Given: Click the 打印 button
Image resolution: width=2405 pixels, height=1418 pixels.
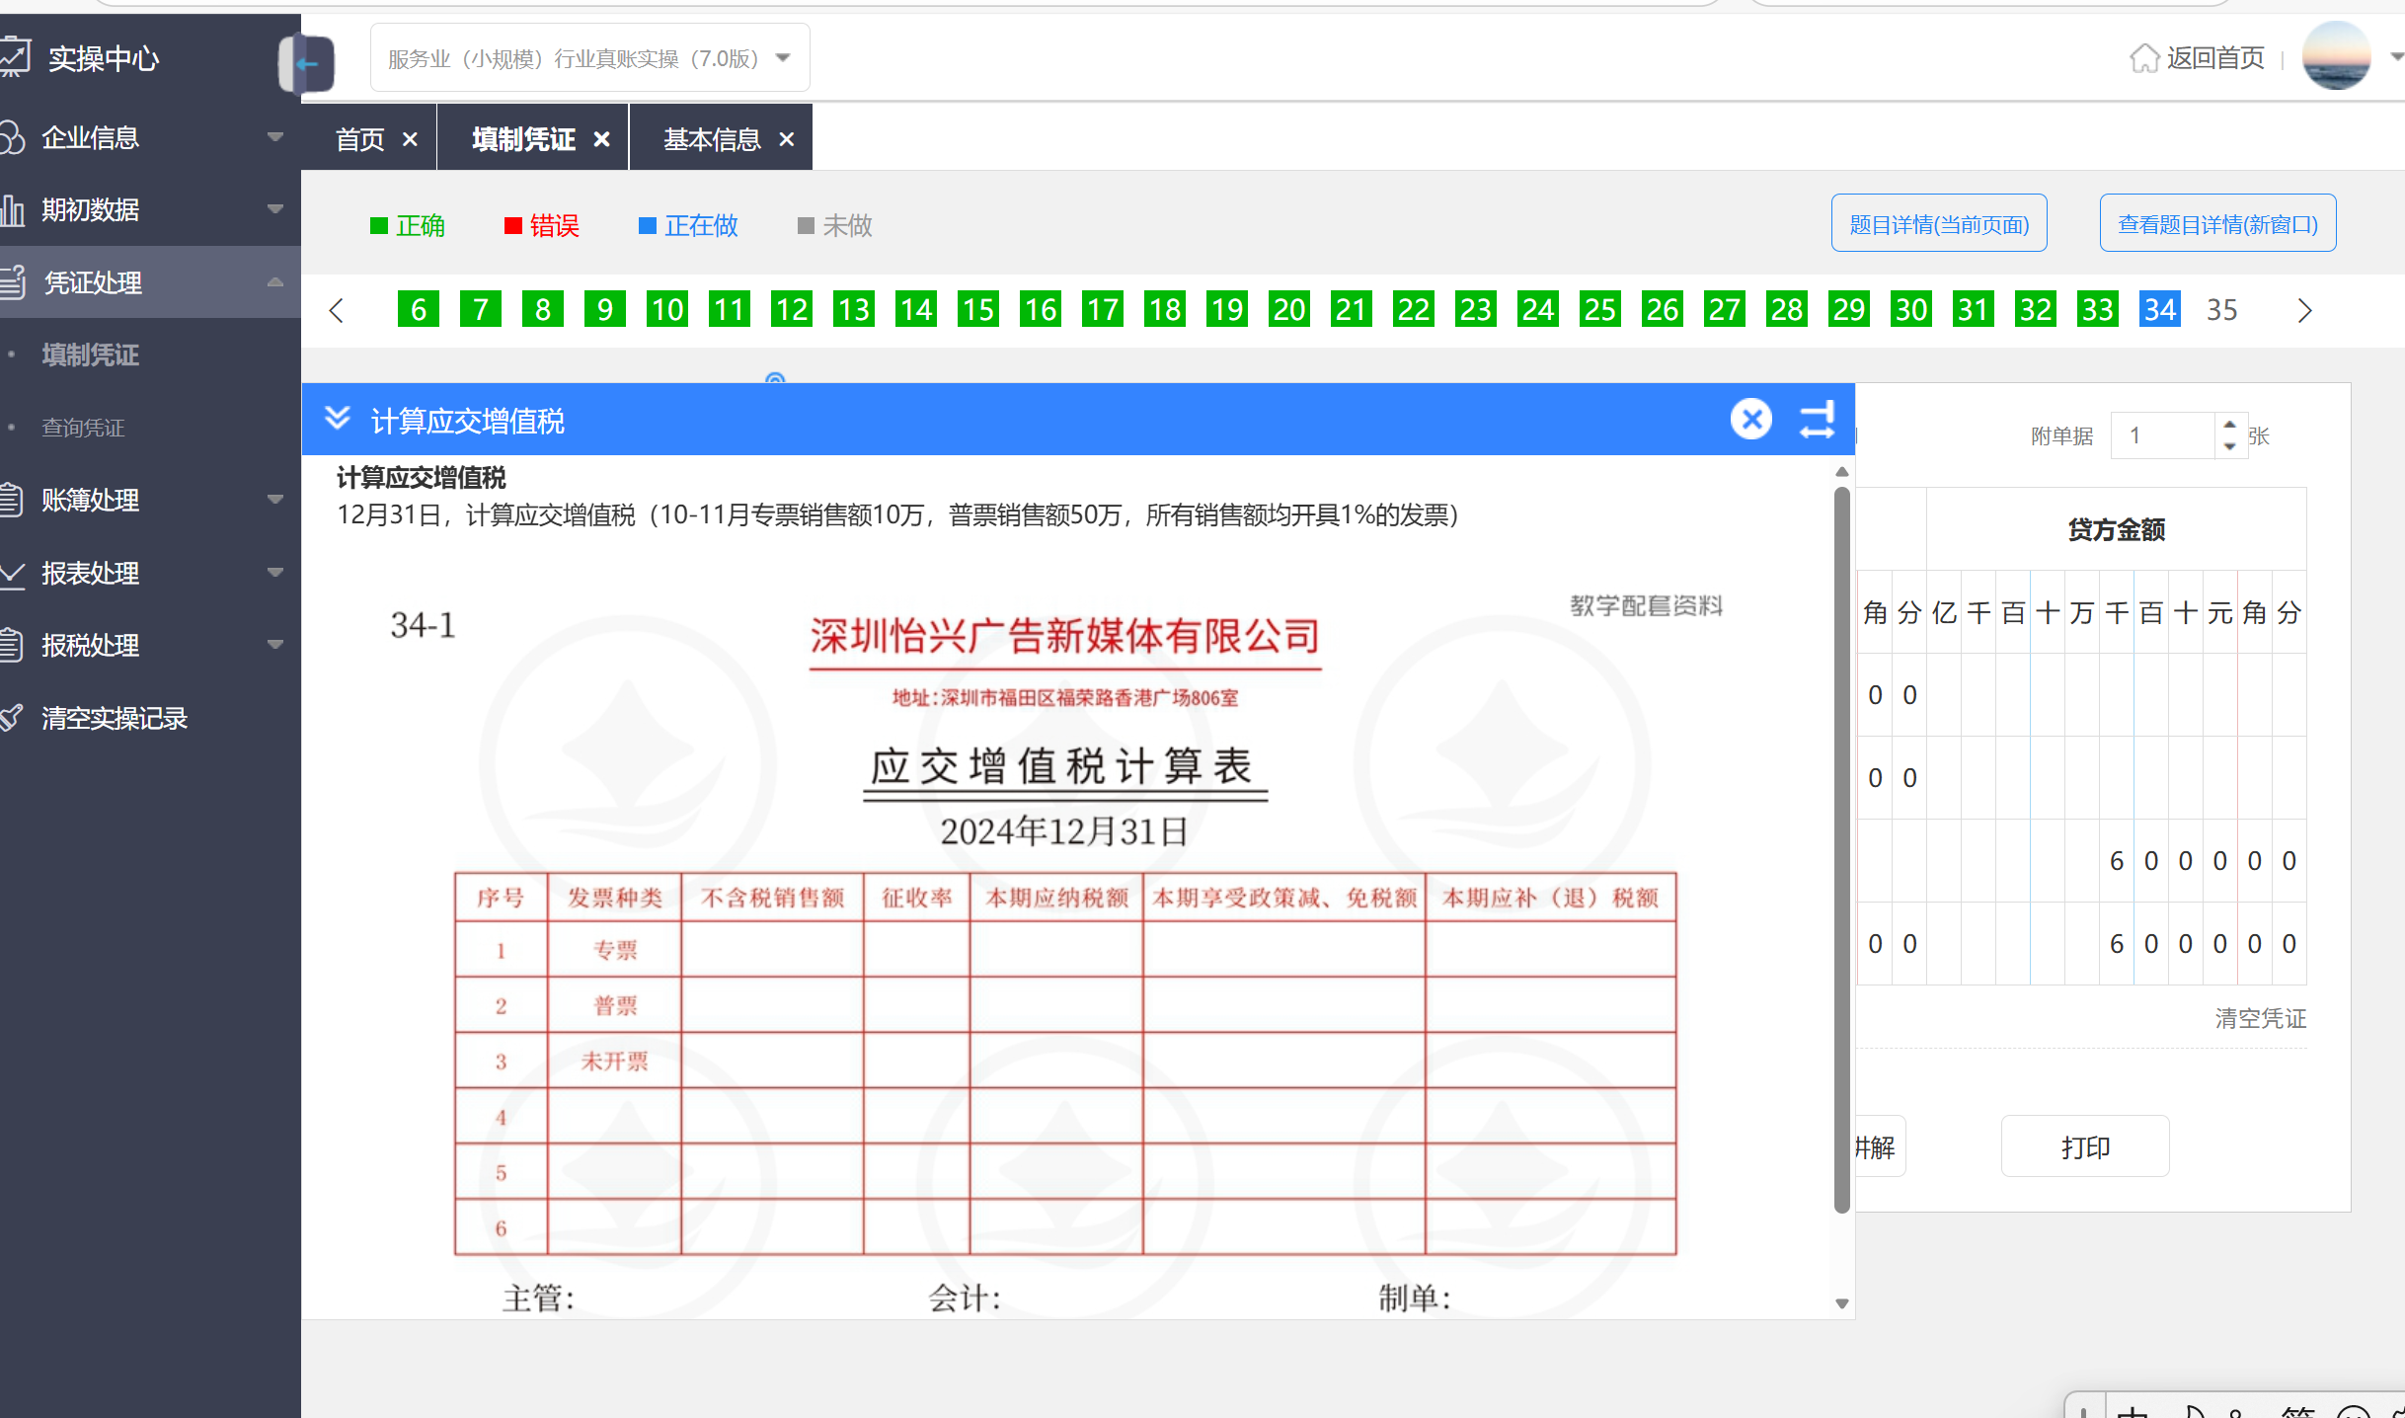Looking at the screenshot, I should tap(2084, 1146).
